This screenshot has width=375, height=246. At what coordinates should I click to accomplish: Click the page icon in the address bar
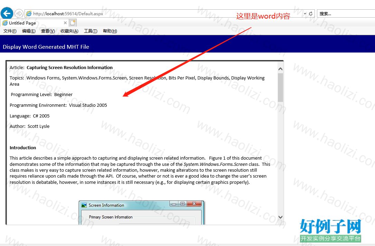[x=29, y=13]
